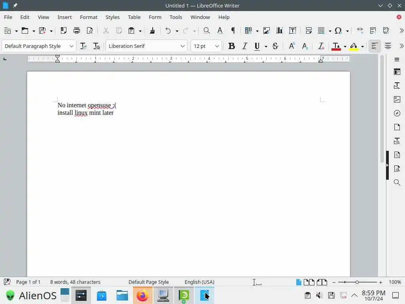Click Insert Special Character omega icon
This screenshot has height=304, width=405.
click(338, 31)
